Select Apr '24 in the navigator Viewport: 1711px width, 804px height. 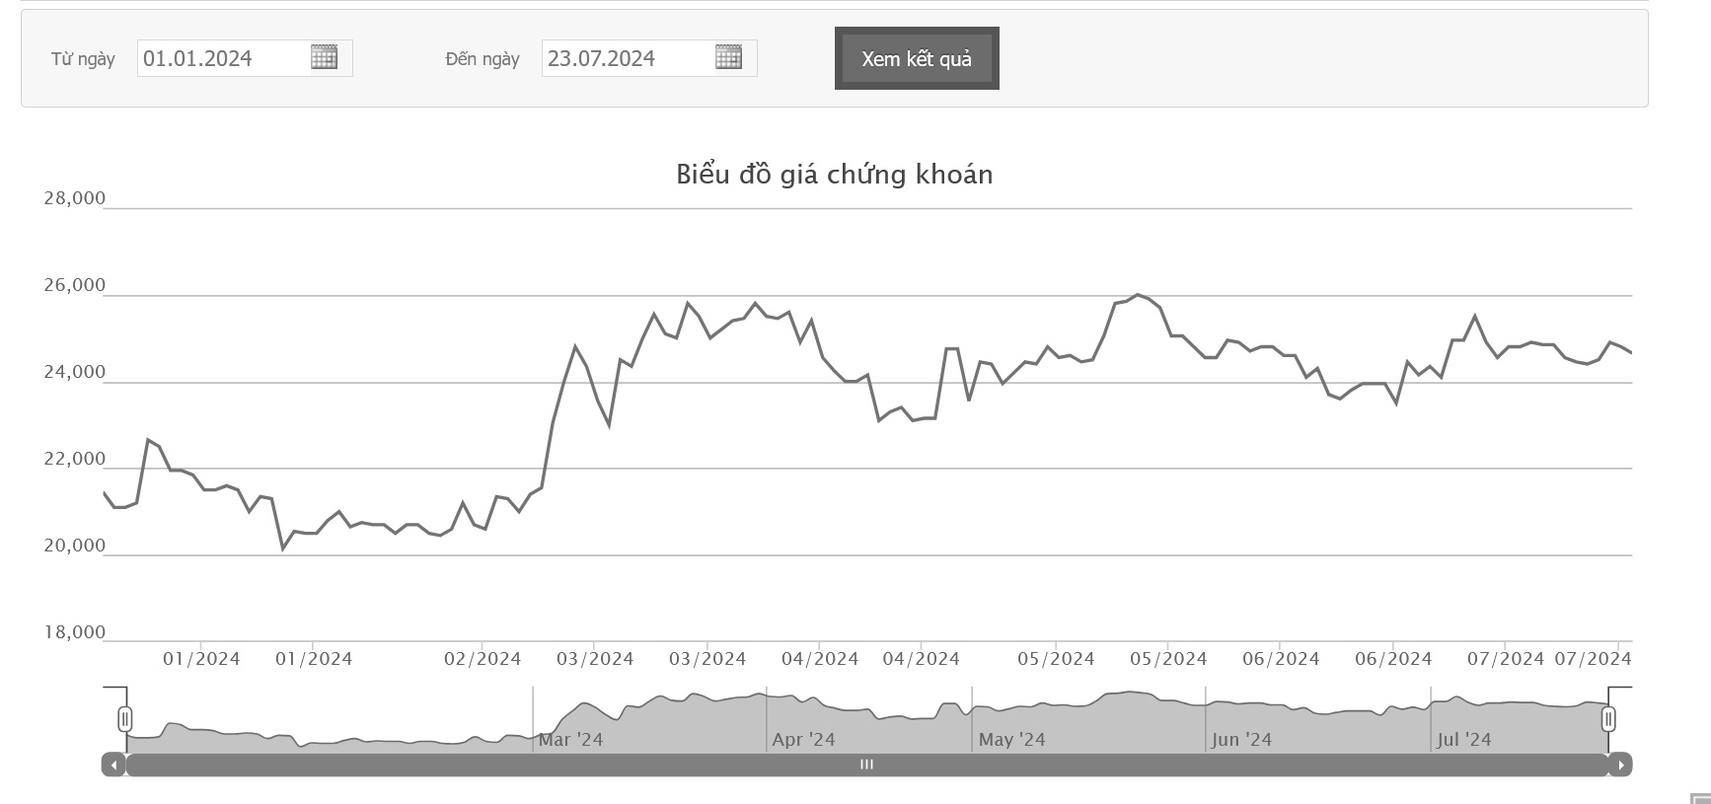pyautogui.click(x=803, y=740)
